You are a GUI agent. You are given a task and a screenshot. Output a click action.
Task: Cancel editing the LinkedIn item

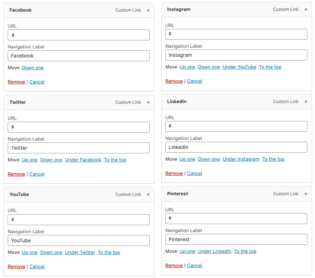coord(195,173)
